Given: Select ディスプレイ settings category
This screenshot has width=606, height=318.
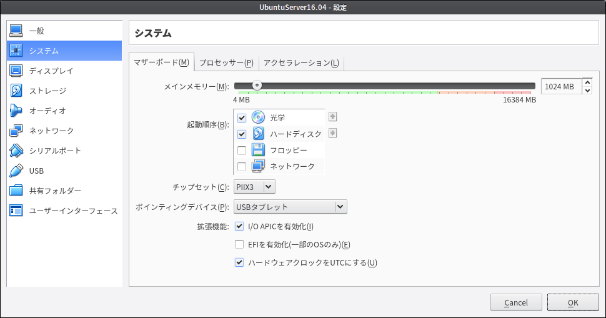Looking at the screenshot, I should pyautogui.click(x=64, y=71).
